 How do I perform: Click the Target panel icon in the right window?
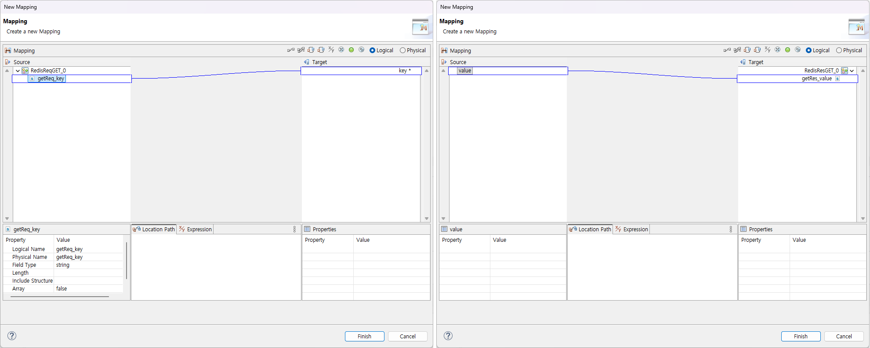pyautogui.click(x=743, y=62)
